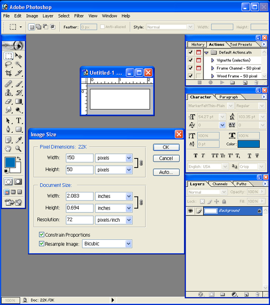Image resolution: width=270 pixels, height=305 pixels.
Task: Click Resolution field showing 72
Action: click(x=80, y=220)
